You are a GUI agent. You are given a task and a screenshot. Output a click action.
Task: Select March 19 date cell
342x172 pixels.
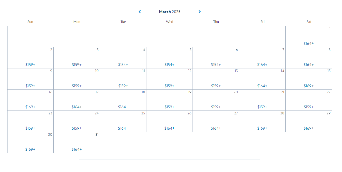click(x=169, y=100)
